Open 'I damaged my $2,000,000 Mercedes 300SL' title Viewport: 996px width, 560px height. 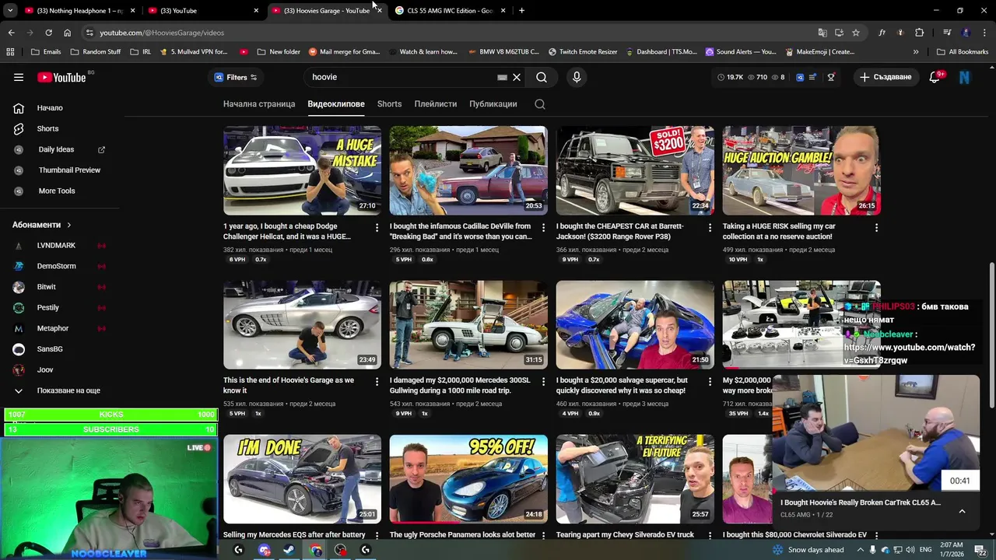(460, 385)
